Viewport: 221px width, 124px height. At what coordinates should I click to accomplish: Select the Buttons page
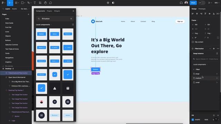[x=8, y=40]
